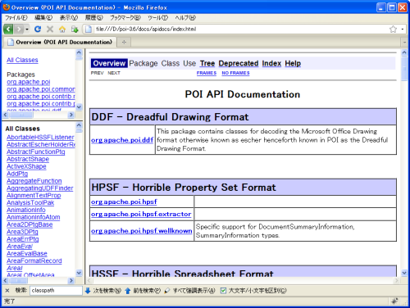Screen dimensions: 410x308
Task: Click the Tree navigation link
Action: [207, 63]
